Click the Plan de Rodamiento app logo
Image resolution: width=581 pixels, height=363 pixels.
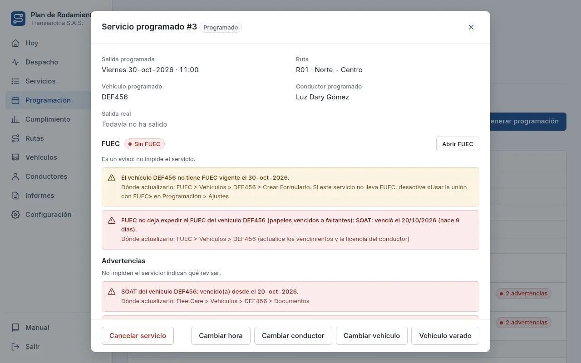point(18,19)
